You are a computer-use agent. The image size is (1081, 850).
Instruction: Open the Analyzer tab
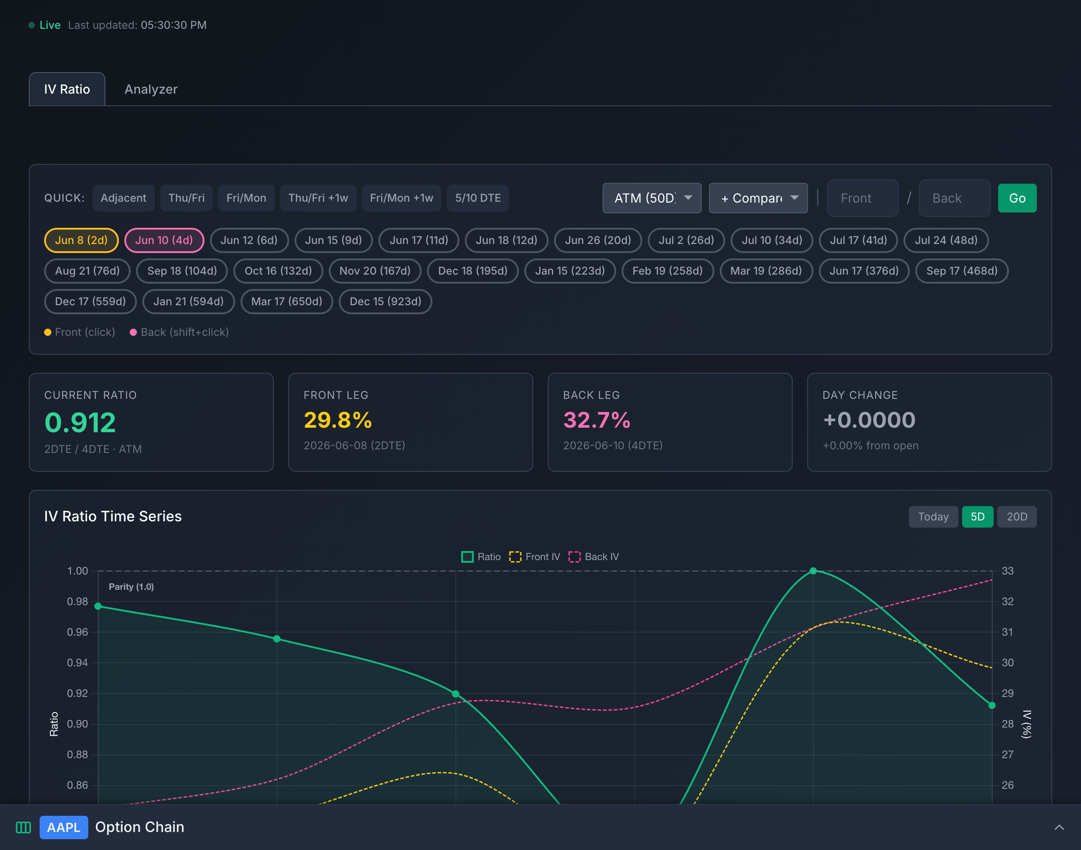point(151,89)
